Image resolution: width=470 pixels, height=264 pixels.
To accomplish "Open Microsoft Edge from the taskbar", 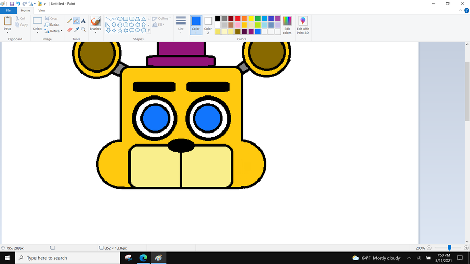I will 143,258.
